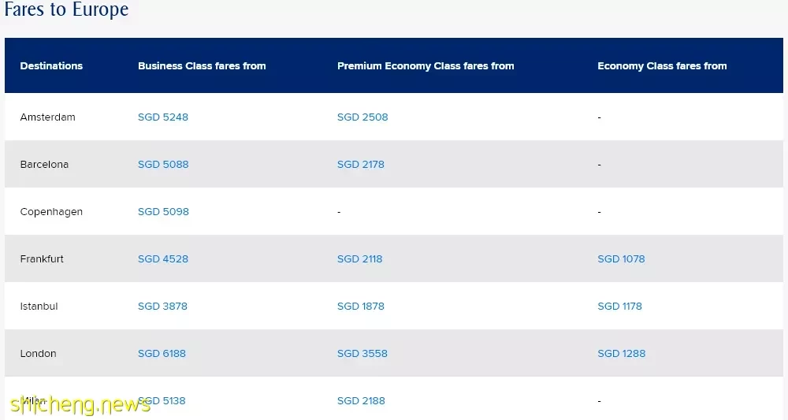Screen dimensions: 788x420
Task: Select Istanbul Business Class fare SGD 3878
Action: (162, 306)
